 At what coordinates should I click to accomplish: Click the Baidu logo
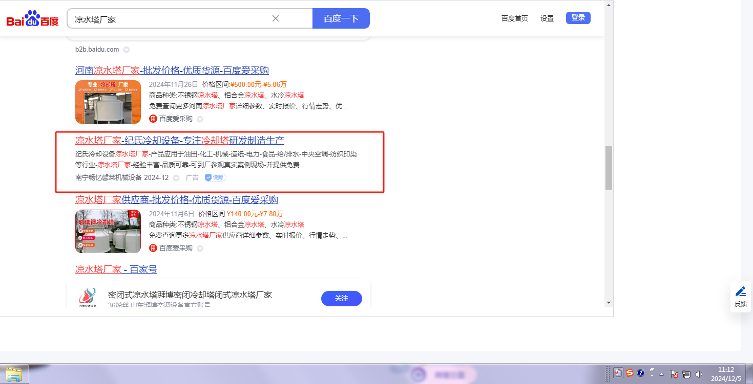32,19
